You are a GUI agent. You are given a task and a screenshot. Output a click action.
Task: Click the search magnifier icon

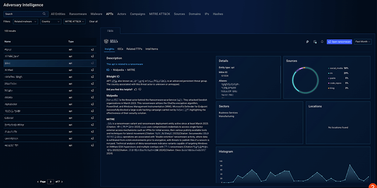click(44, 14)
